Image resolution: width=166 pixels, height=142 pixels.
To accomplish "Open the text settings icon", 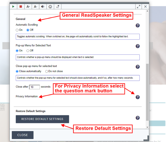I will (58, 7).
